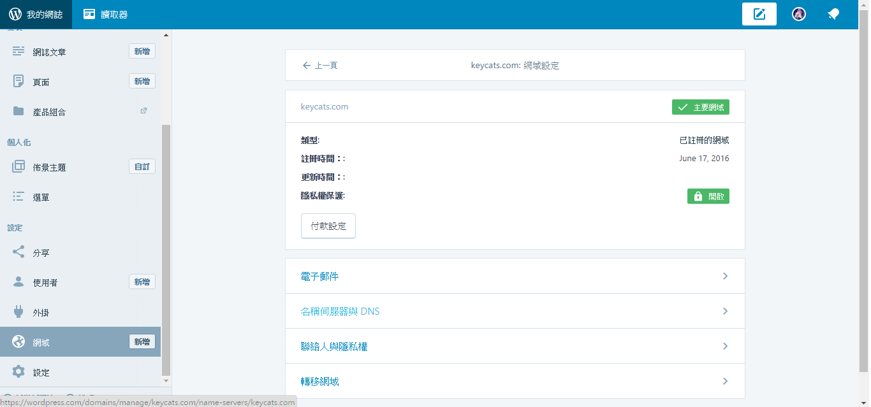Click the external link icon beside 產品組合
871x407 pixels.
click(144, 111)
